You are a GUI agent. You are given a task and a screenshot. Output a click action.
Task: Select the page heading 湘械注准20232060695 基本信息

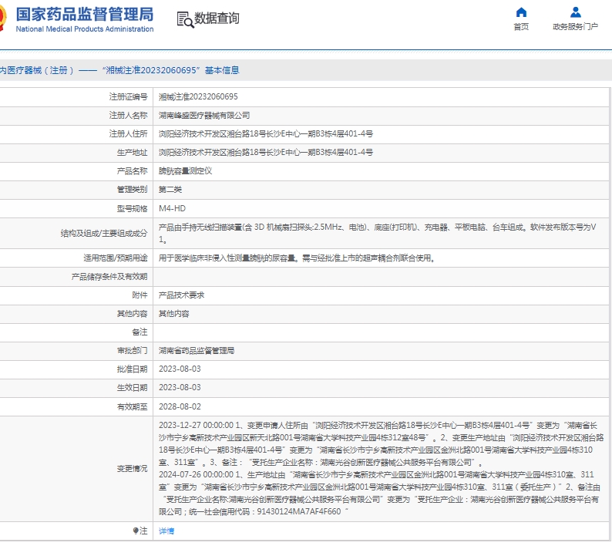(170, 70)
